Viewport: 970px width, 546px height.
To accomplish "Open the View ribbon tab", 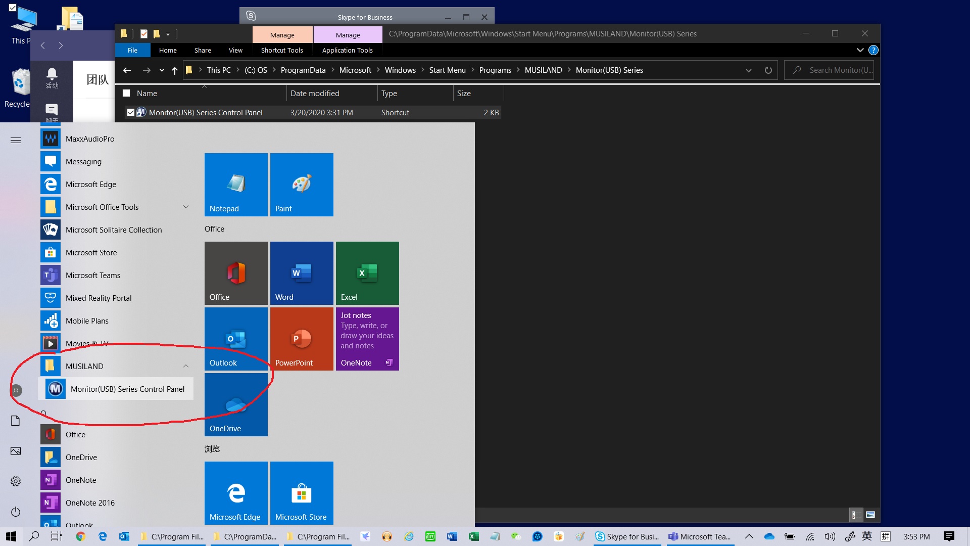I will click(235, 50).
